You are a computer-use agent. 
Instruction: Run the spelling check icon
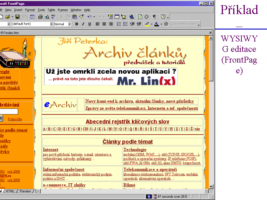[x=53, y=17]
